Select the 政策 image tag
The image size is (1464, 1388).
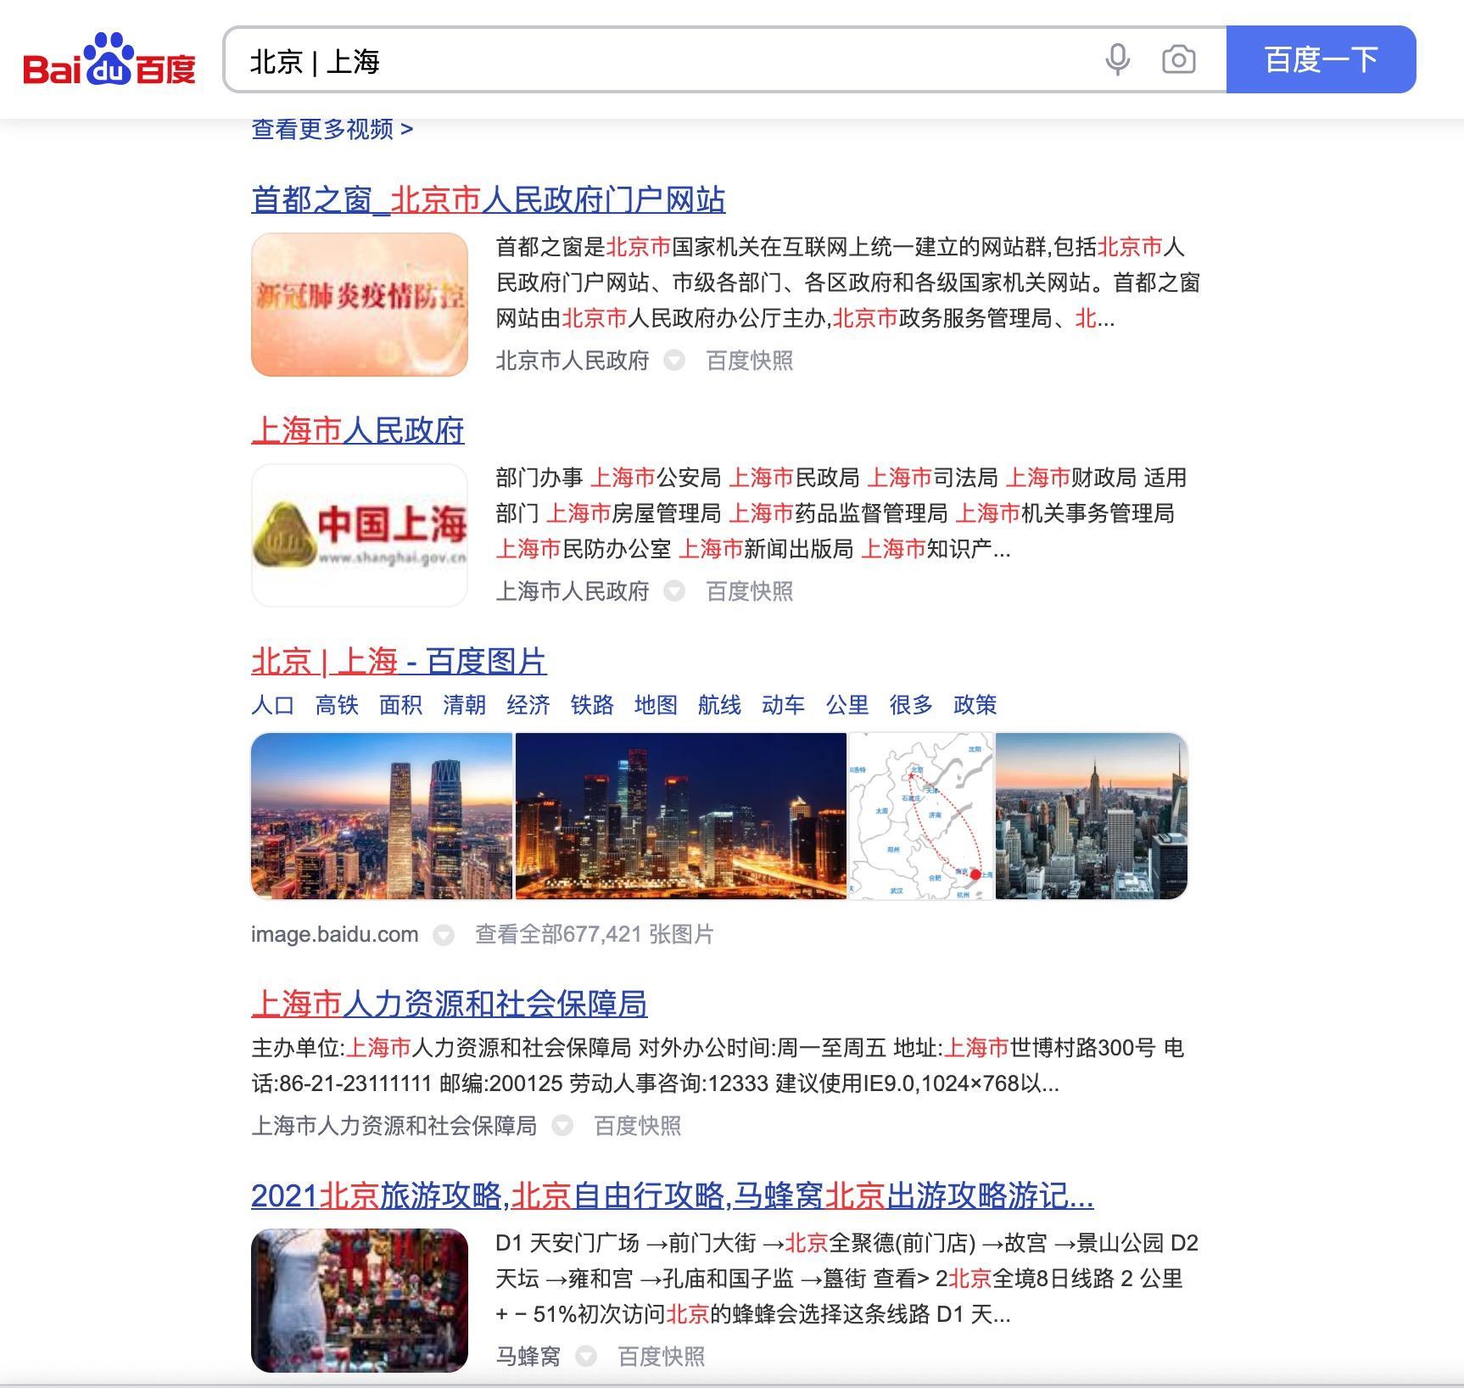pos(975,705)
